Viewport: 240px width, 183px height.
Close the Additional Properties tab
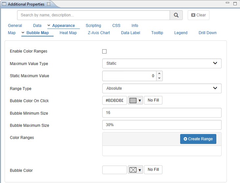coord(49,4)
